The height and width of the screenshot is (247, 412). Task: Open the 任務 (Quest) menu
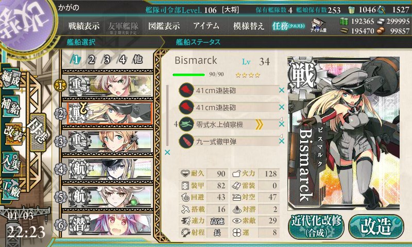click(x=288, y=26)
